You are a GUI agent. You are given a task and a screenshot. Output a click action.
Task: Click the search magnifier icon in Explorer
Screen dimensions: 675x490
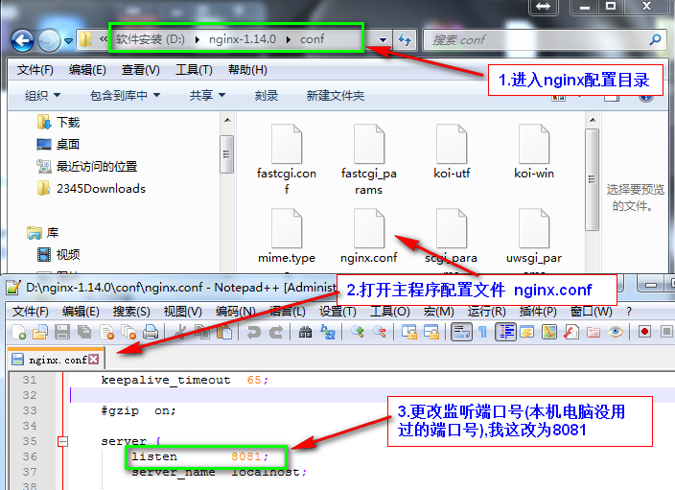tap(656, 39)
